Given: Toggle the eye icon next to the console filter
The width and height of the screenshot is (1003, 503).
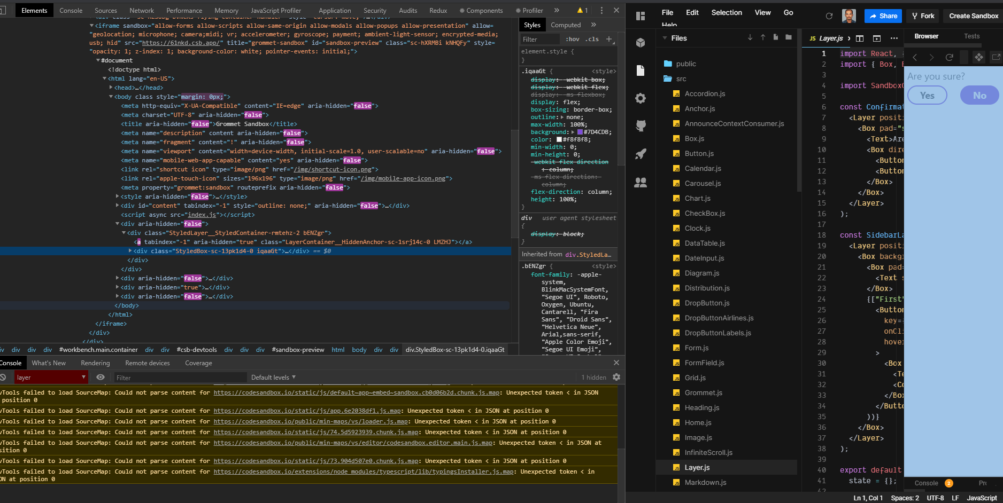Looking at the screenshot, I should 100,377.
